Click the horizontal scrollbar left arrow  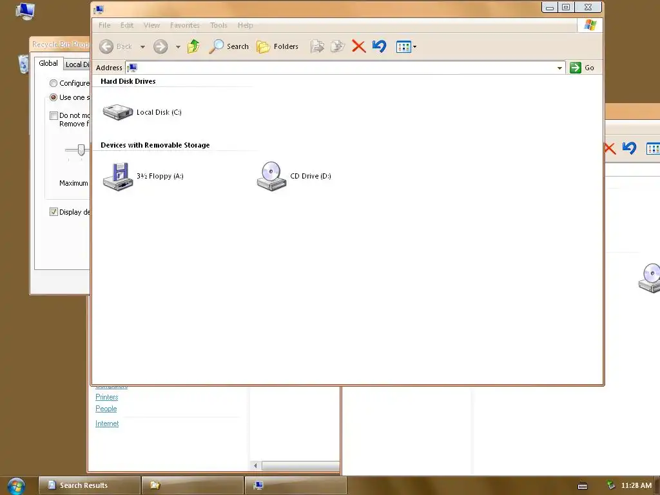pyautogui.click(x=255, y=465)
